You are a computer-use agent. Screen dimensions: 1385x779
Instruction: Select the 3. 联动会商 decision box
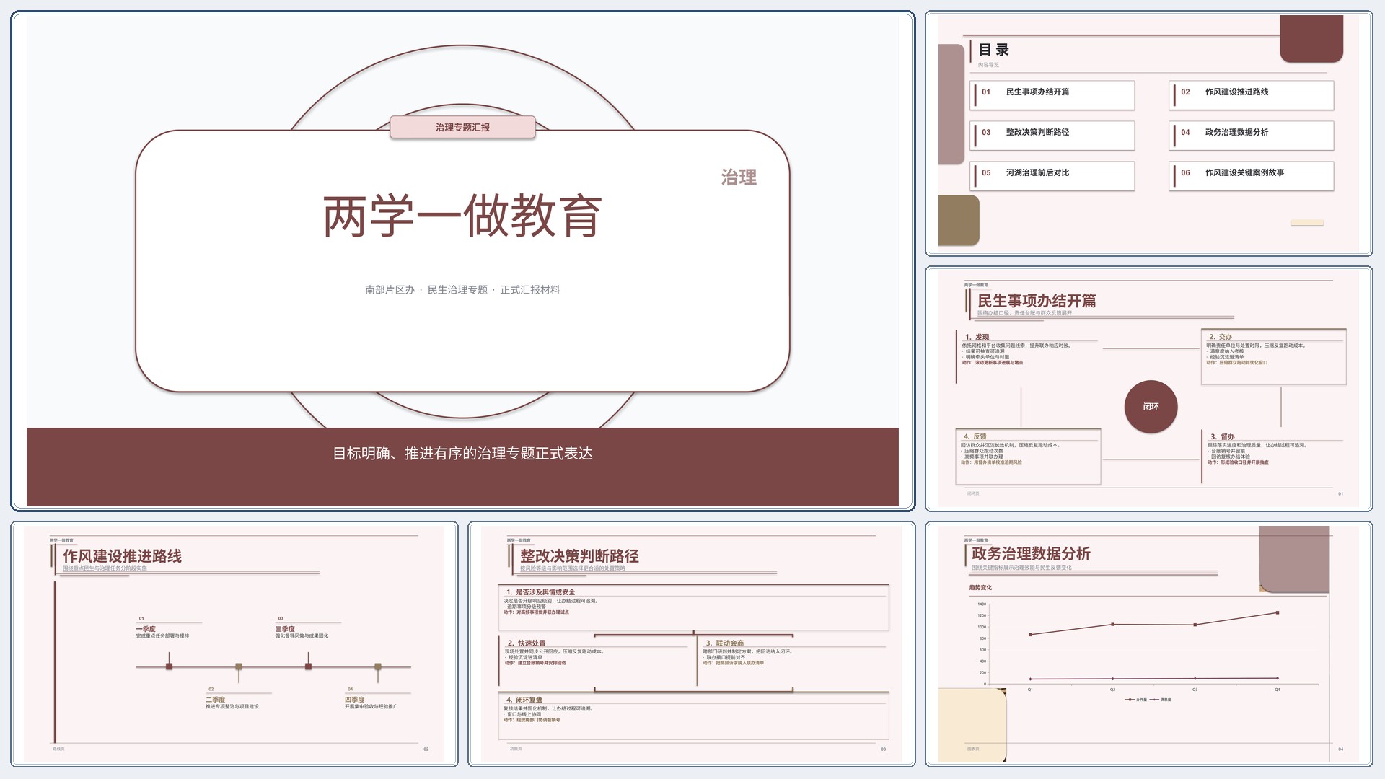click(x=793, y=661)
